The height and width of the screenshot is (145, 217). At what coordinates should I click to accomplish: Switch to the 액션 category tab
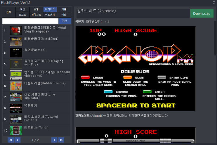click(x=22, y=9)
